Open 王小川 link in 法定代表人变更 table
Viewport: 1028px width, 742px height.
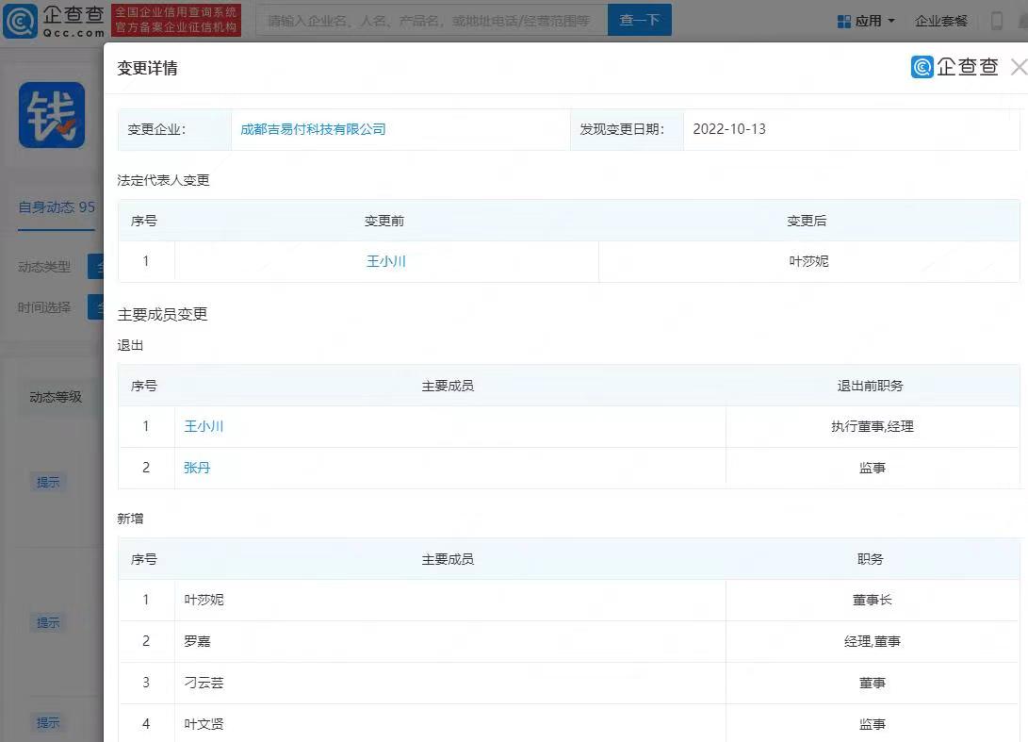click(x=386, y=262)
